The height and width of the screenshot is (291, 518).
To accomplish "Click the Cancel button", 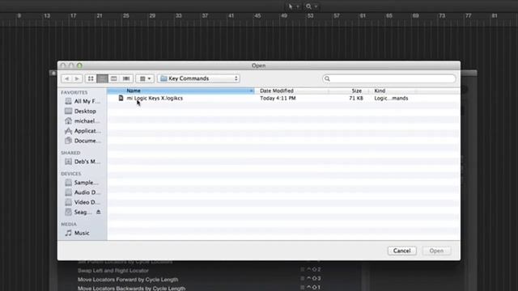I will pyautogui.click(x=401, y=251).
